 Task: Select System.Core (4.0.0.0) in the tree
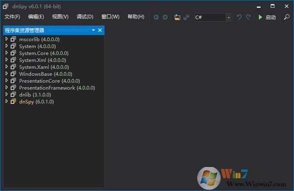pyautogui.click(x=44, y=53)
